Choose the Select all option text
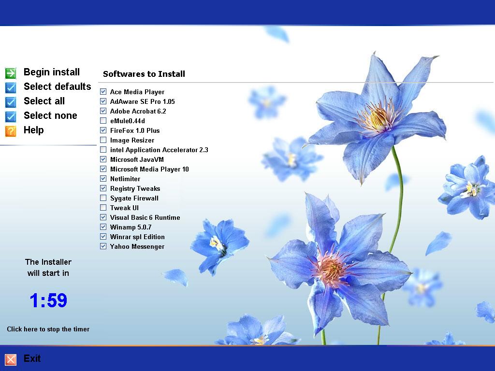Image resolution: width=495 pixels, height=371 pixels. 44,101
